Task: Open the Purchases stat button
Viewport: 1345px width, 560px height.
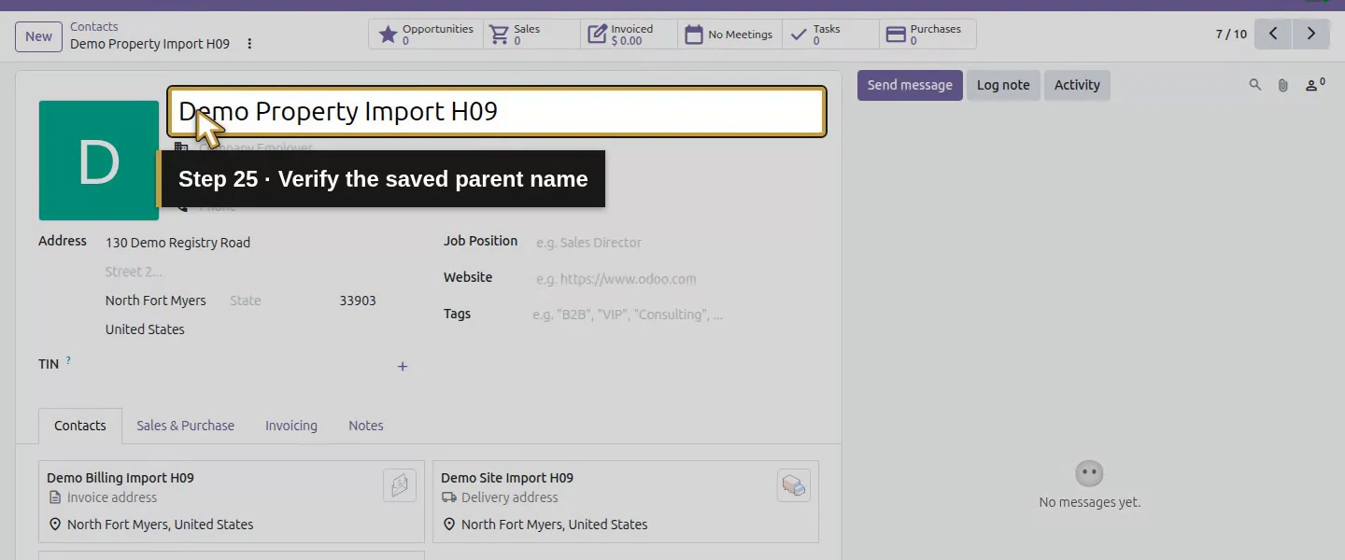Action: (x=928, y=35)
